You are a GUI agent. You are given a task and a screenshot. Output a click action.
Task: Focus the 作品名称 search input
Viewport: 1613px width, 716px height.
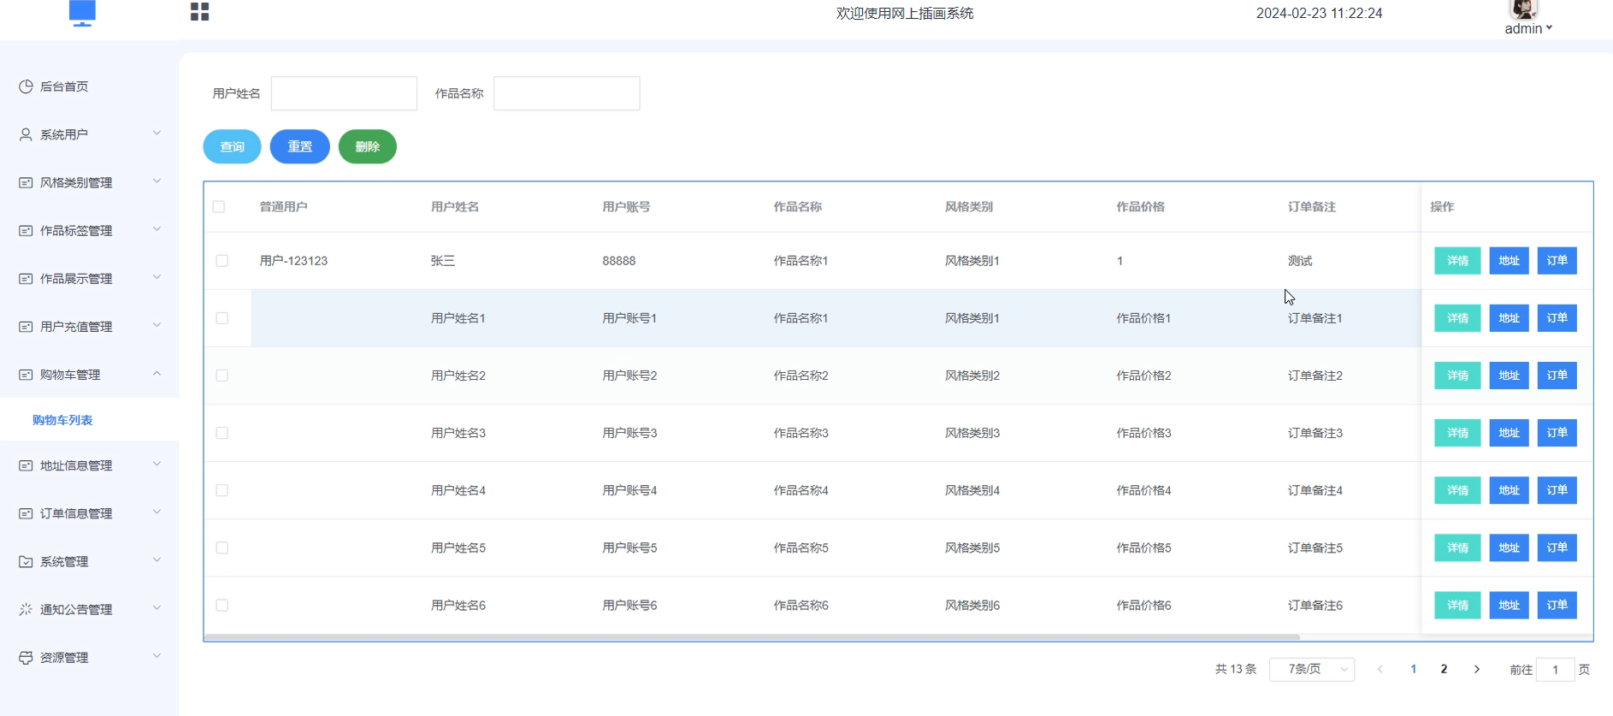pos(566,93)
